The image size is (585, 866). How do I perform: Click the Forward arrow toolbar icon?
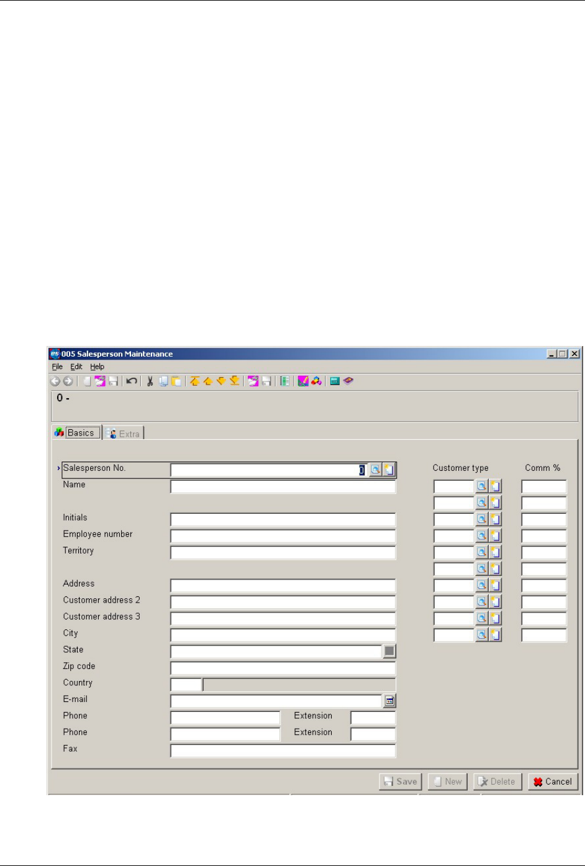point(68,381)
